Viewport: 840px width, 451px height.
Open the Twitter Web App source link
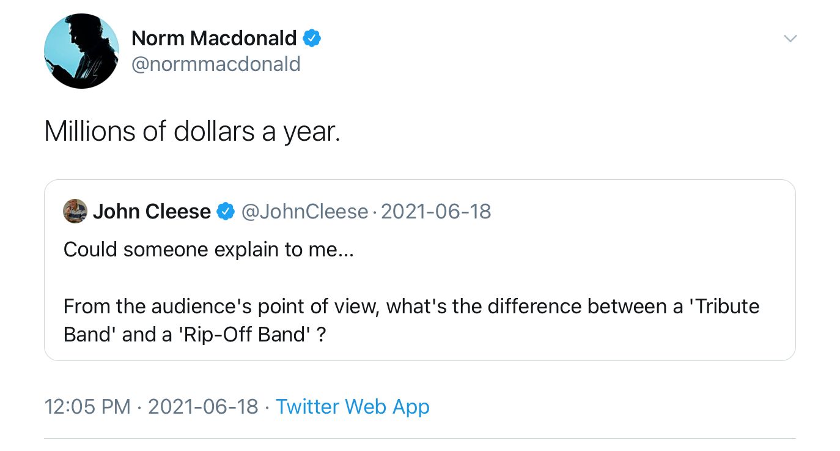pyautogui.click(x=352, y=406)
